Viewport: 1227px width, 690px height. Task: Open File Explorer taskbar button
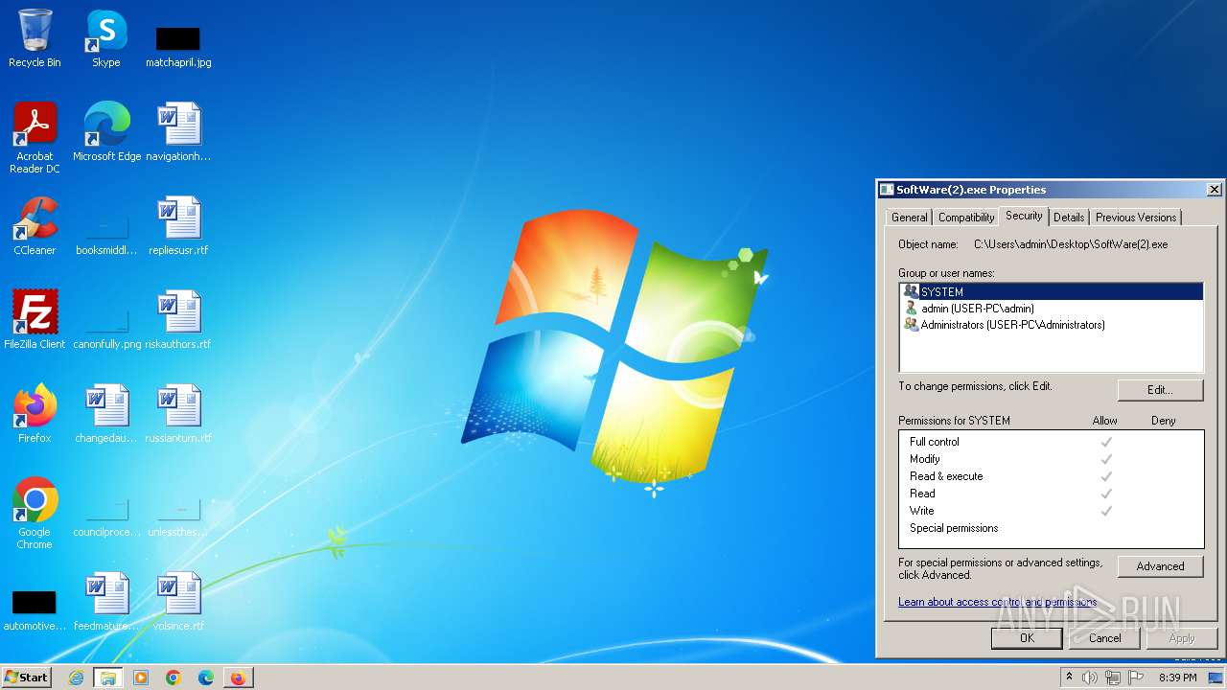(x=108, y=678)
